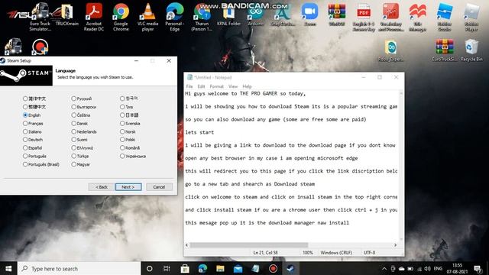Select the Português (Brasil) radio button
This screenshot has height=275, width=489.
pos(25,164)
